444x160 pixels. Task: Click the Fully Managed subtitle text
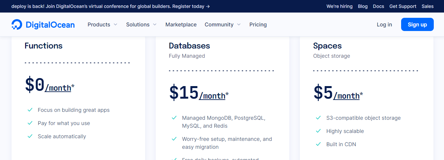(187, 56)
